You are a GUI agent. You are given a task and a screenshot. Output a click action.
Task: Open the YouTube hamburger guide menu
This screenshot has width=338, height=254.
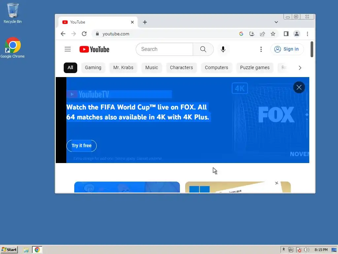pyautogui.click(x=68, y=49)
